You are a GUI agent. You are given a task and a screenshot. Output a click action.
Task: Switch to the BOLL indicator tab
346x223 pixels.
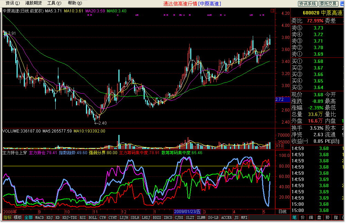click(93, 217)
